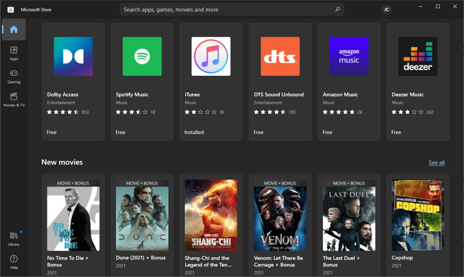Click the Spotify Music title text
464x277 pixels.
coord(132,95)
